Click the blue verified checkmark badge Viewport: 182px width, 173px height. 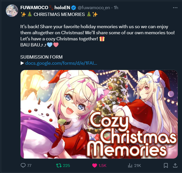(74, 8)
